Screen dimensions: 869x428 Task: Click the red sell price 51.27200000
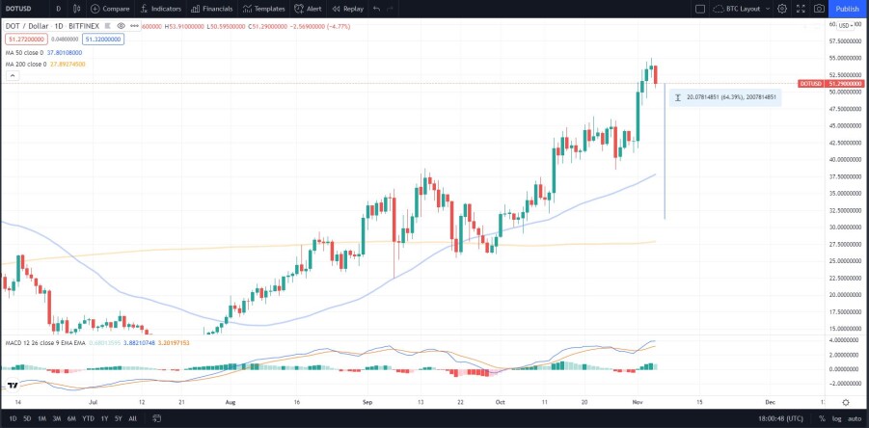pyautogui.click(x=26, y=39)
